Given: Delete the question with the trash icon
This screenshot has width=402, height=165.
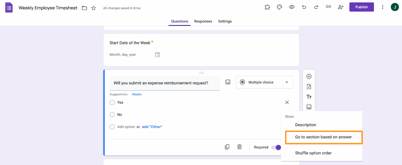Looking at the screenshot, I should click(239, 147).
